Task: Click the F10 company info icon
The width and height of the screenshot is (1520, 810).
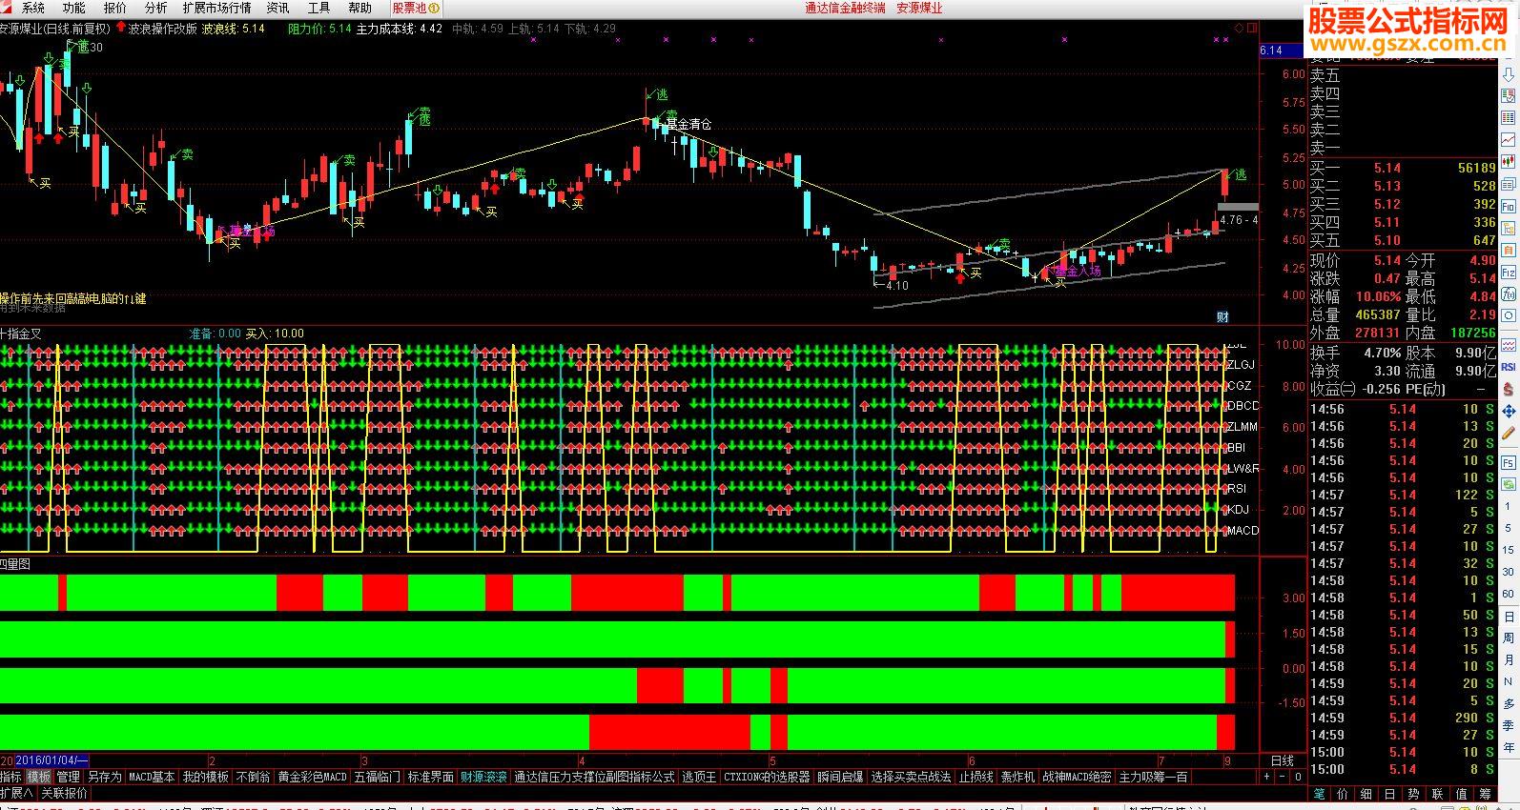Action: (1509, 206)
